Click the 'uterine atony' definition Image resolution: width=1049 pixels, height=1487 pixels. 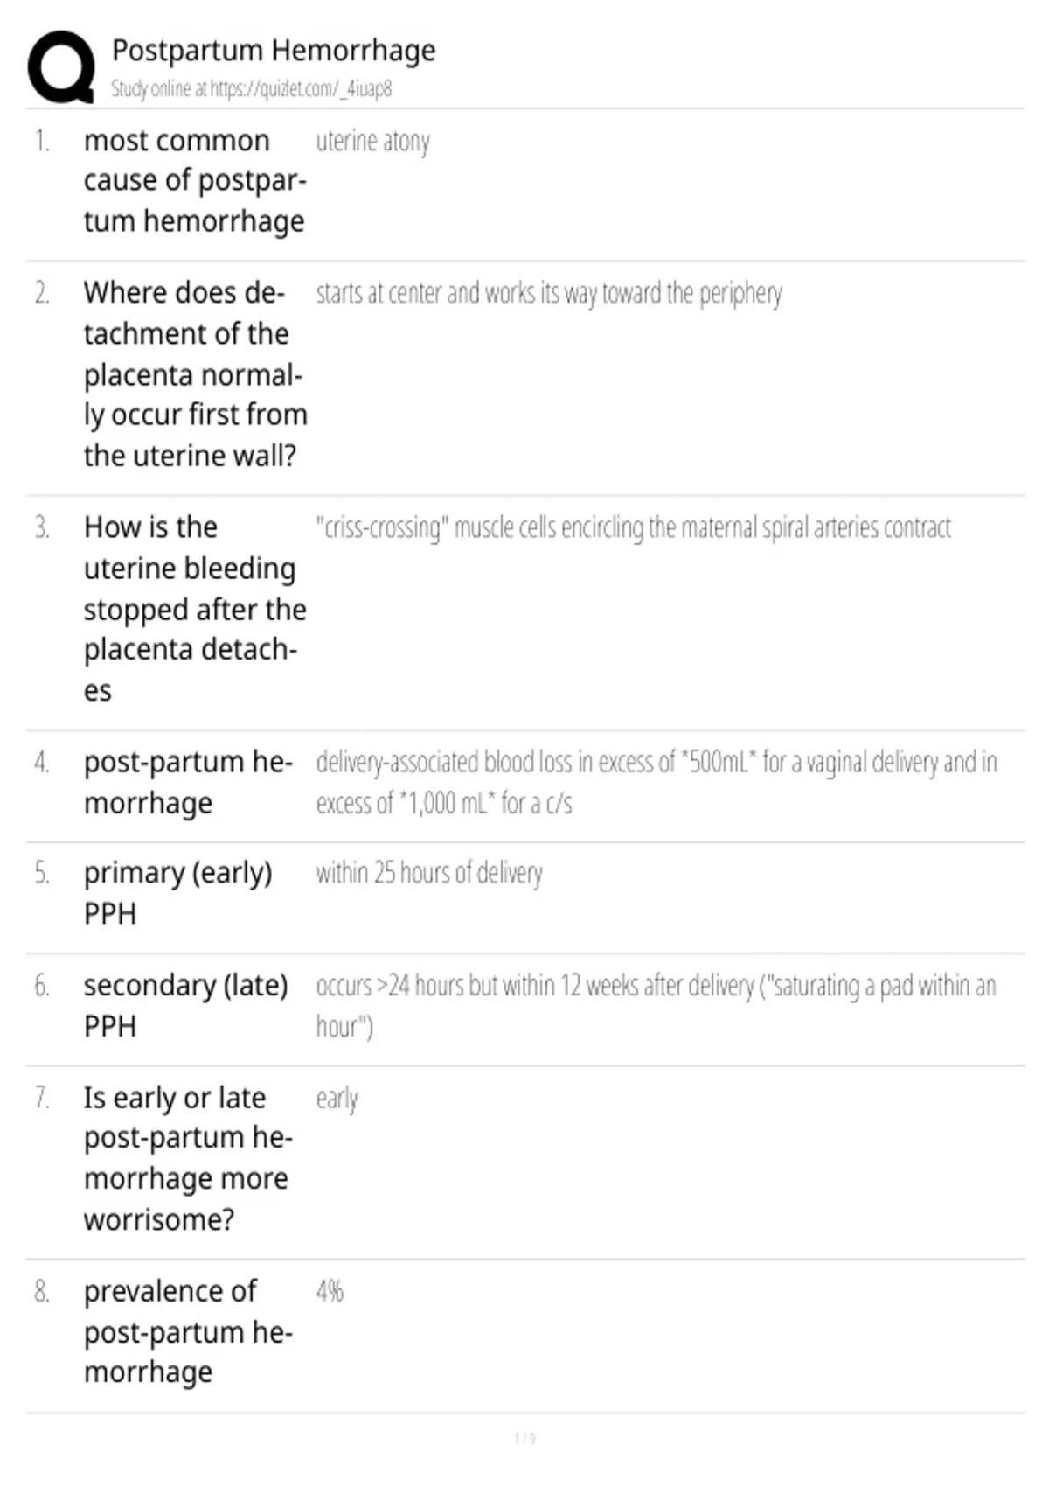(372, 142)
